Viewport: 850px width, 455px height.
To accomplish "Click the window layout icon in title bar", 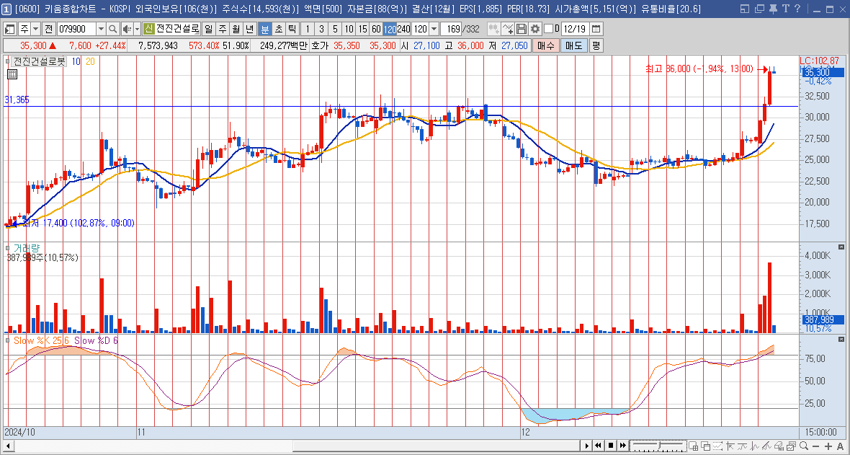I will (x=744, y=9).
